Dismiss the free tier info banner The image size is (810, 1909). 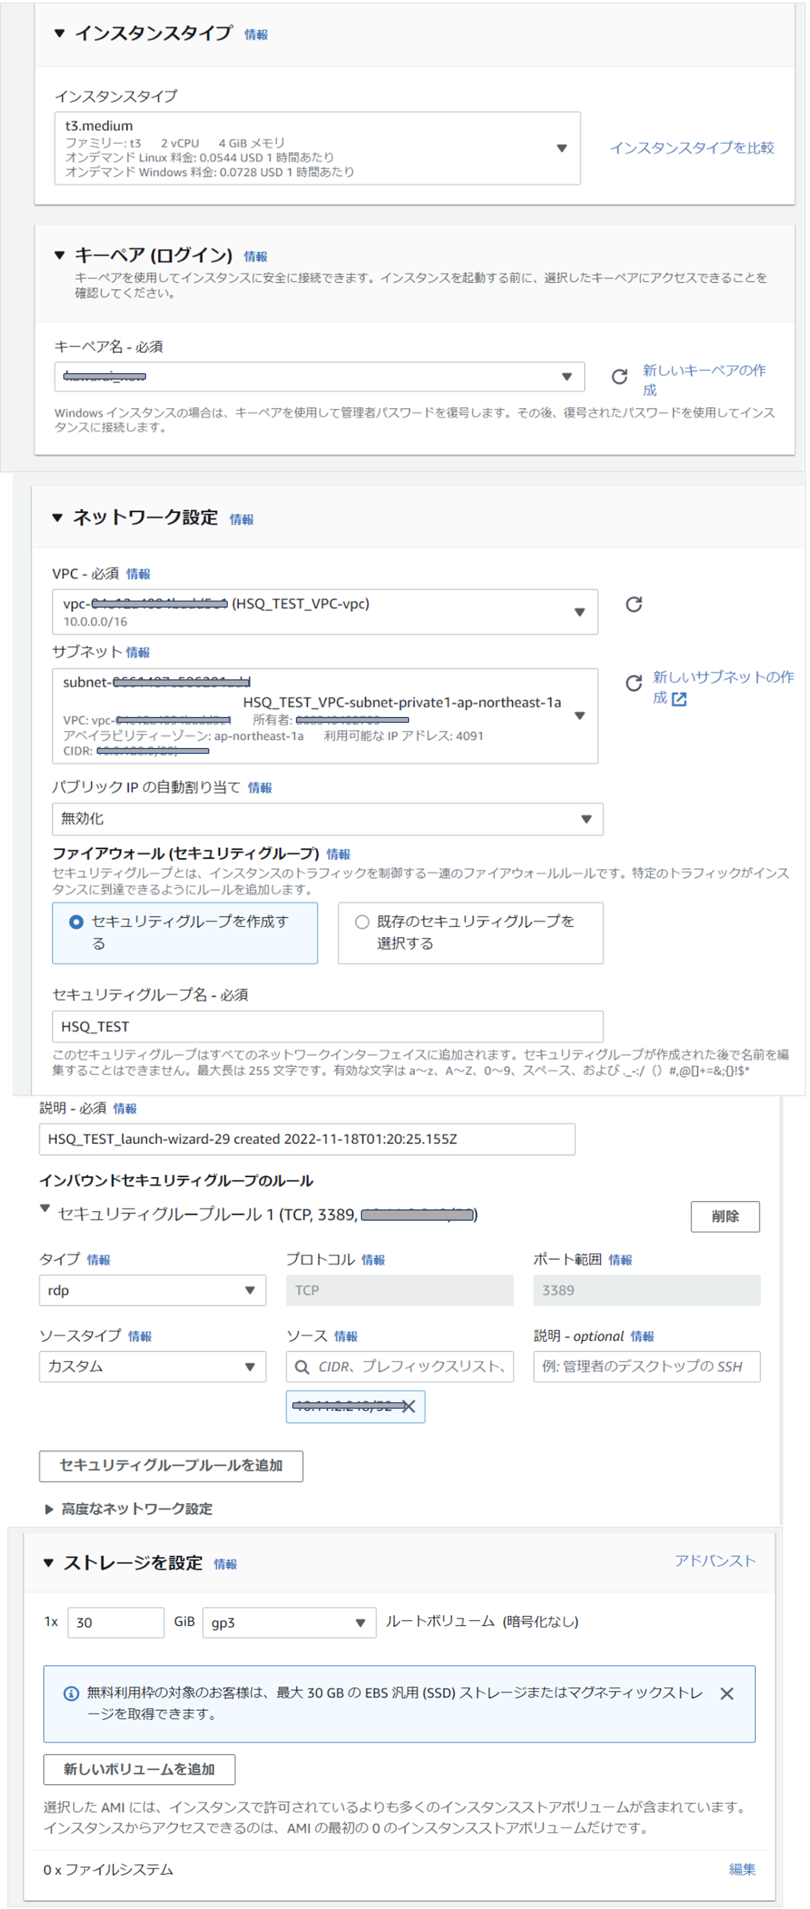(x=727, y=1694)
